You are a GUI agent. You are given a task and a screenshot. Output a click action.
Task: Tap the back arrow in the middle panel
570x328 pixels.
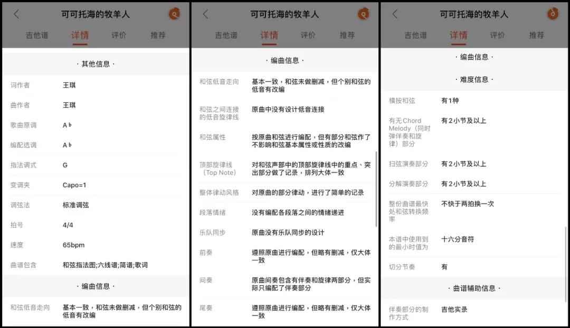(x=206, y=14)
